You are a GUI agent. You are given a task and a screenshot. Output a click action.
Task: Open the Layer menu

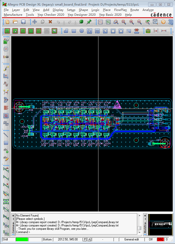point(16,10)
